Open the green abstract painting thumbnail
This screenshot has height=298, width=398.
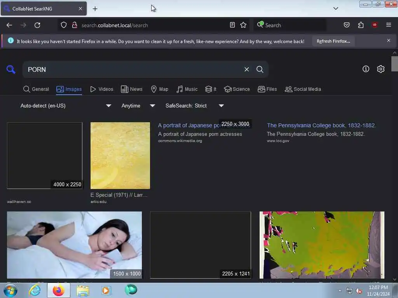[x=322, y=245]
